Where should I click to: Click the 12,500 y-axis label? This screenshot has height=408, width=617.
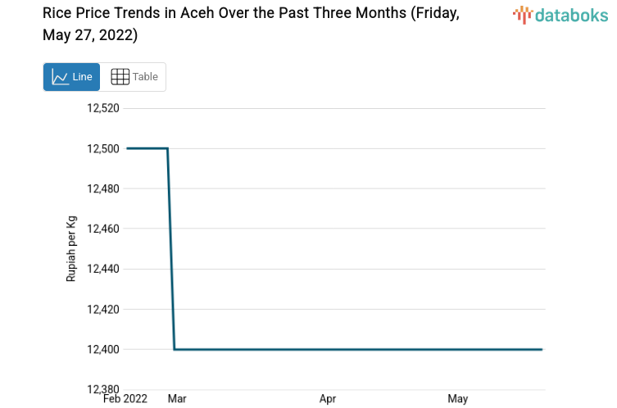click(x=103, y=148)
